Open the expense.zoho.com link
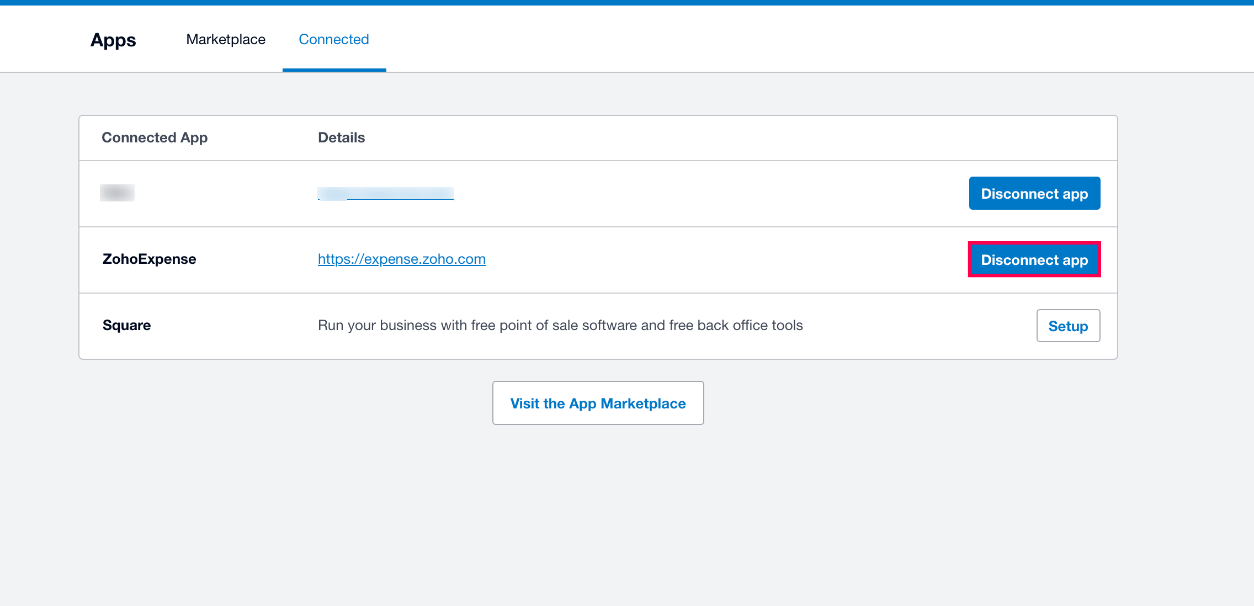The height and width of the screenshot is (606, 1254). coord(401,259)
